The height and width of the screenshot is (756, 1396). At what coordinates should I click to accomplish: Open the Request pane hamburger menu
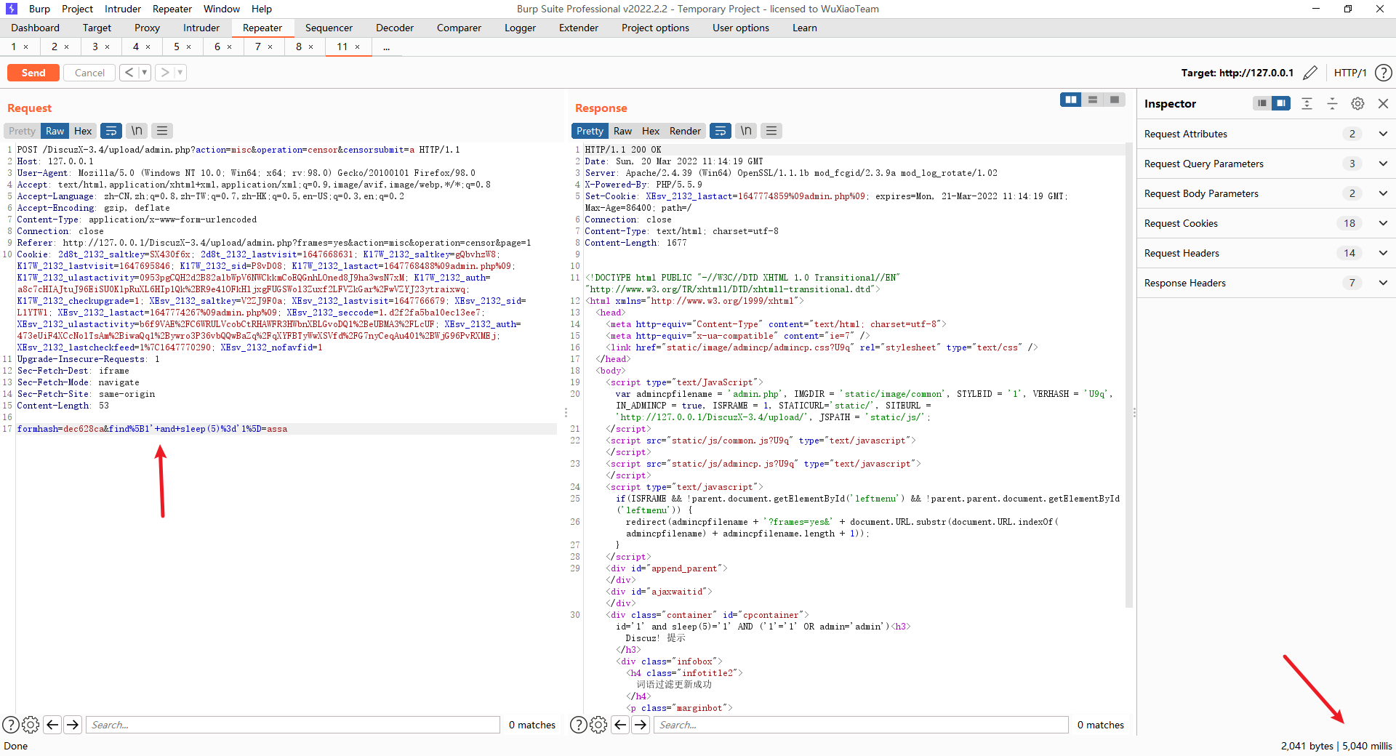[162, 131]
